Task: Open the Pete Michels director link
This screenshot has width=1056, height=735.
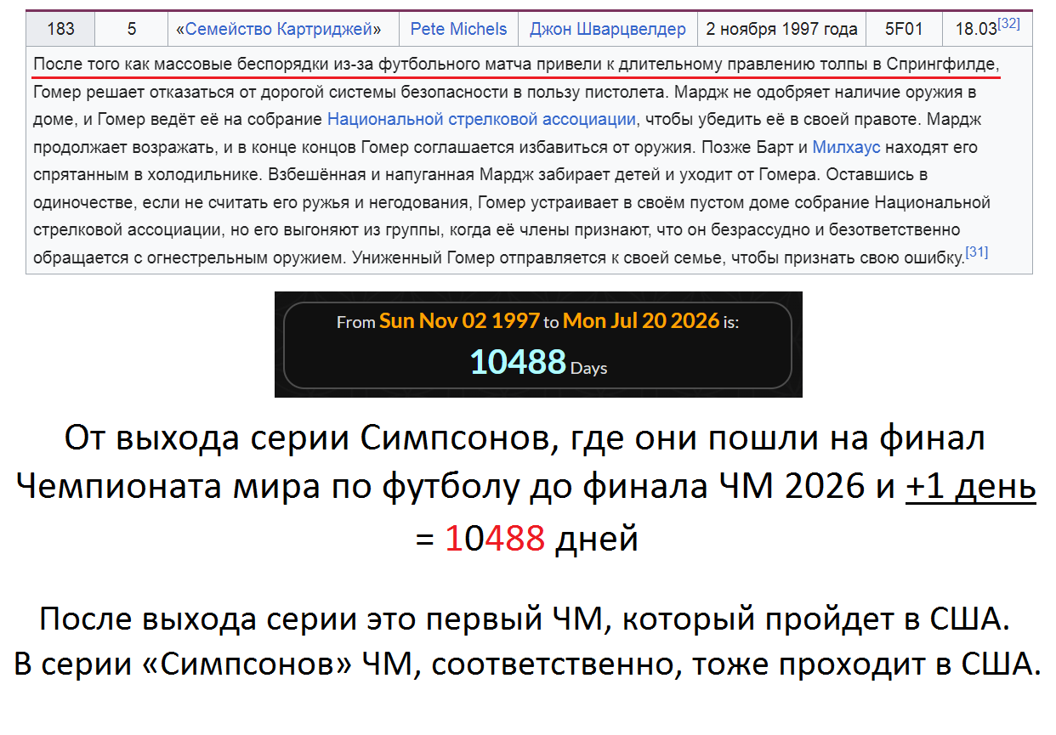Action: pos(458,30)
